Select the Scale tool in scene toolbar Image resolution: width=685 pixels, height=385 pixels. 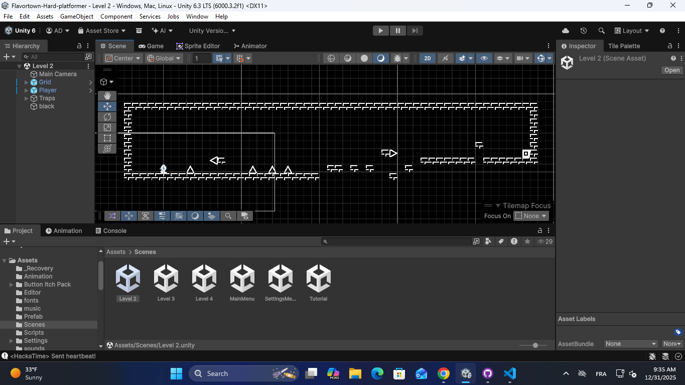[107, 127]
